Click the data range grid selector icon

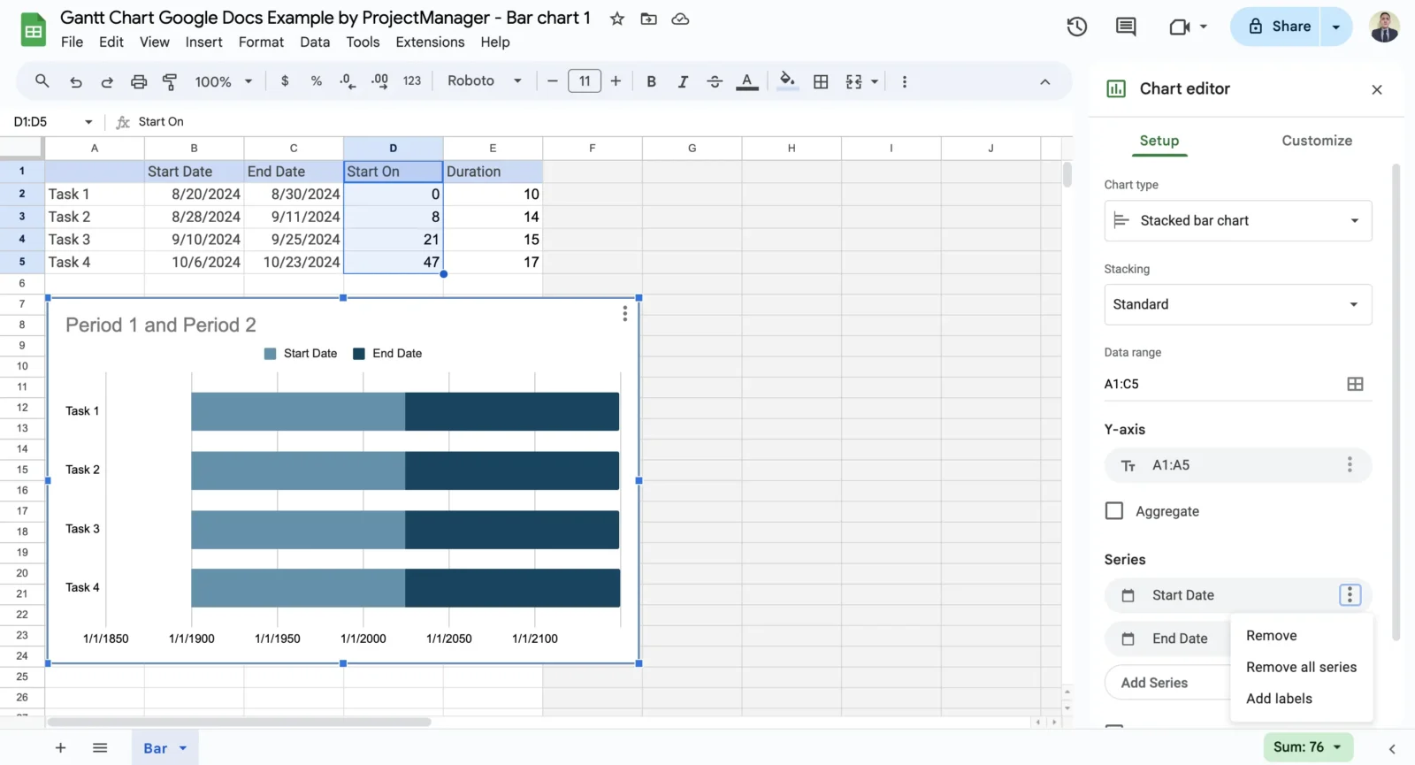pyautogui.click(x=1355, y=384)
